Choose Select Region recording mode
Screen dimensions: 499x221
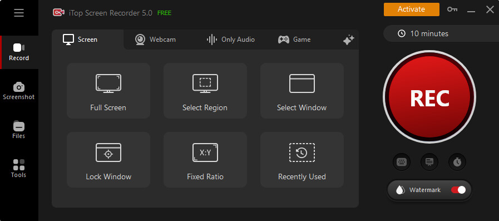tap(205, 91)
